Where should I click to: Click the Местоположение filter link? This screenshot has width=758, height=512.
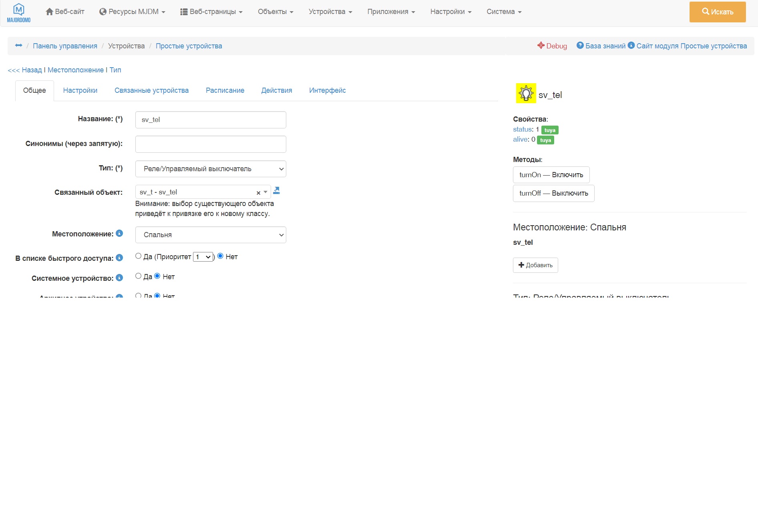point(76,70)
